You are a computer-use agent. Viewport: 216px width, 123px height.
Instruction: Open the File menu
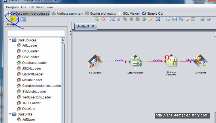[x=24, y=7]
